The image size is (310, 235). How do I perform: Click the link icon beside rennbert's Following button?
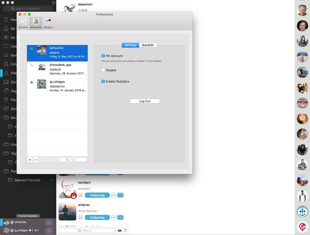pos(121,195)
